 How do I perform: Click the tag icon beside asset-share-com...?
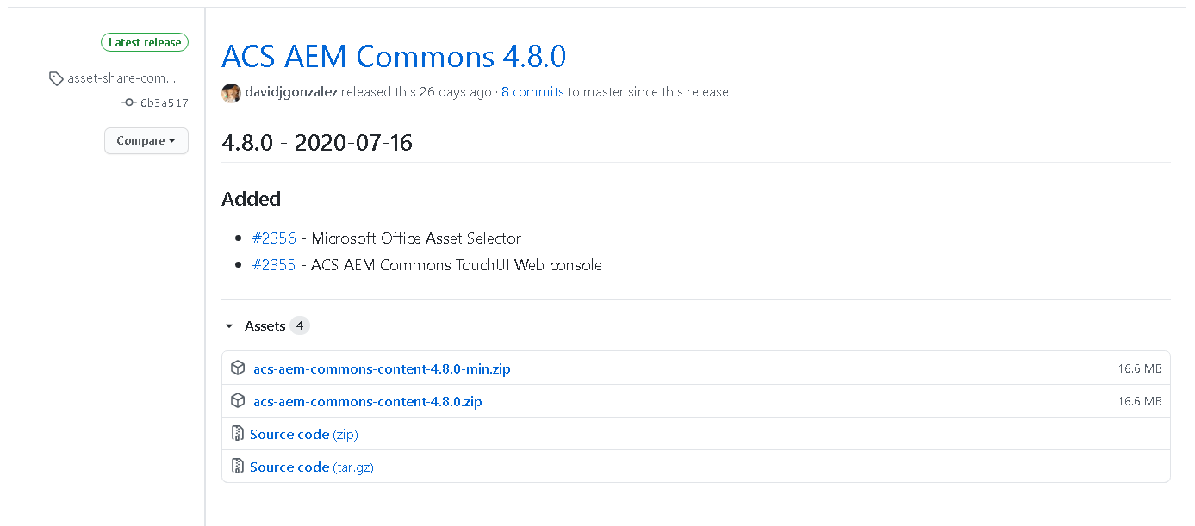(x=56, y=78)
